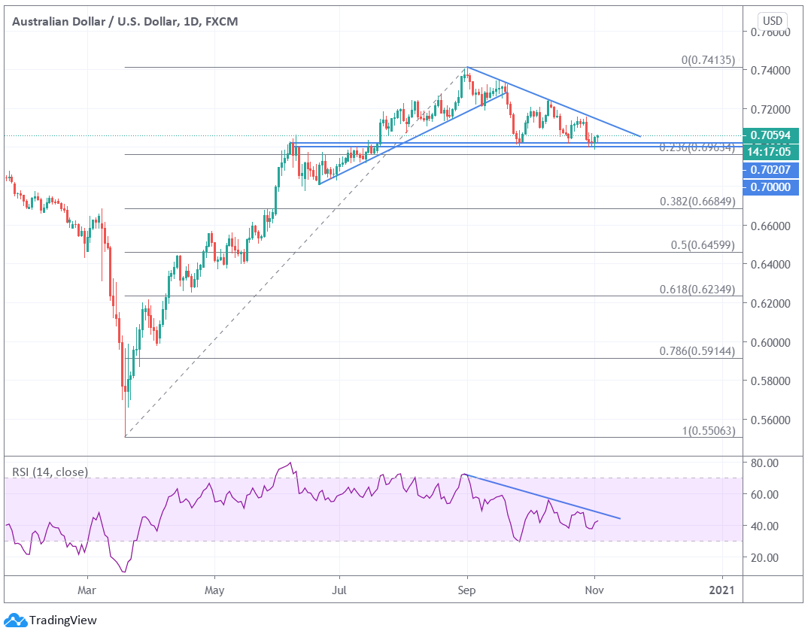Select the descending blue trendline on the RSI panel
Viewport: 808px width, 631px height.
(x=542, y=496)
